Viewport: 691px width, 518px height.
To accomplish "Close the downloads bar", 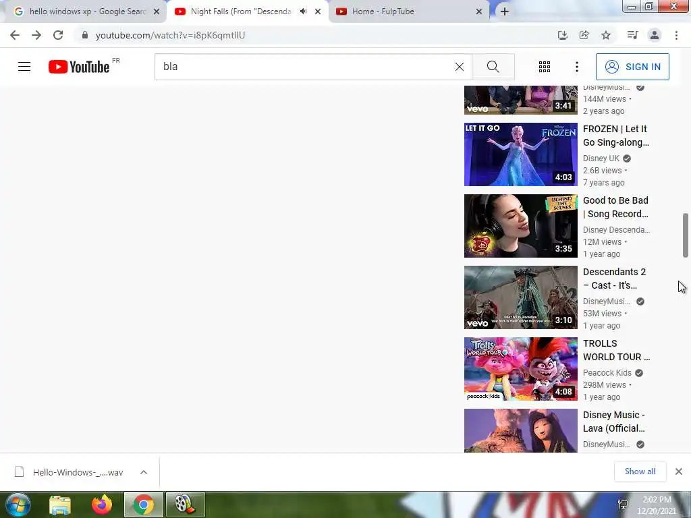I will 679,471.
